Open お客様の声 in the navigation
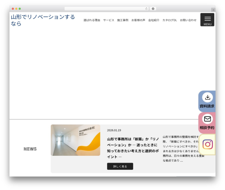Image resolution: width=225 pixels, height=190 pixels. 138,20
